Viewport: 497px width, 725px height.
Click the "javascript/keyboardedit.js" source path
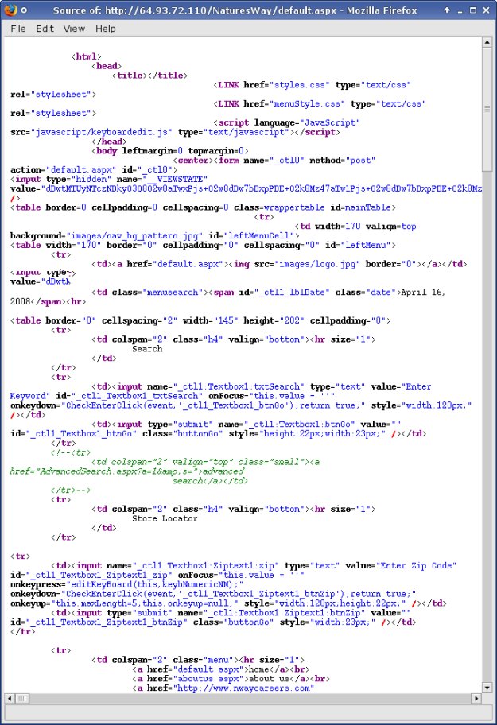click(101, 132)
